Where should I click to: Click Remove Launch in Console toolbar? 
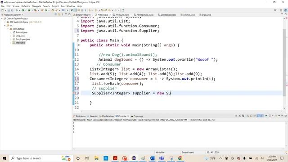click(239, 116)
